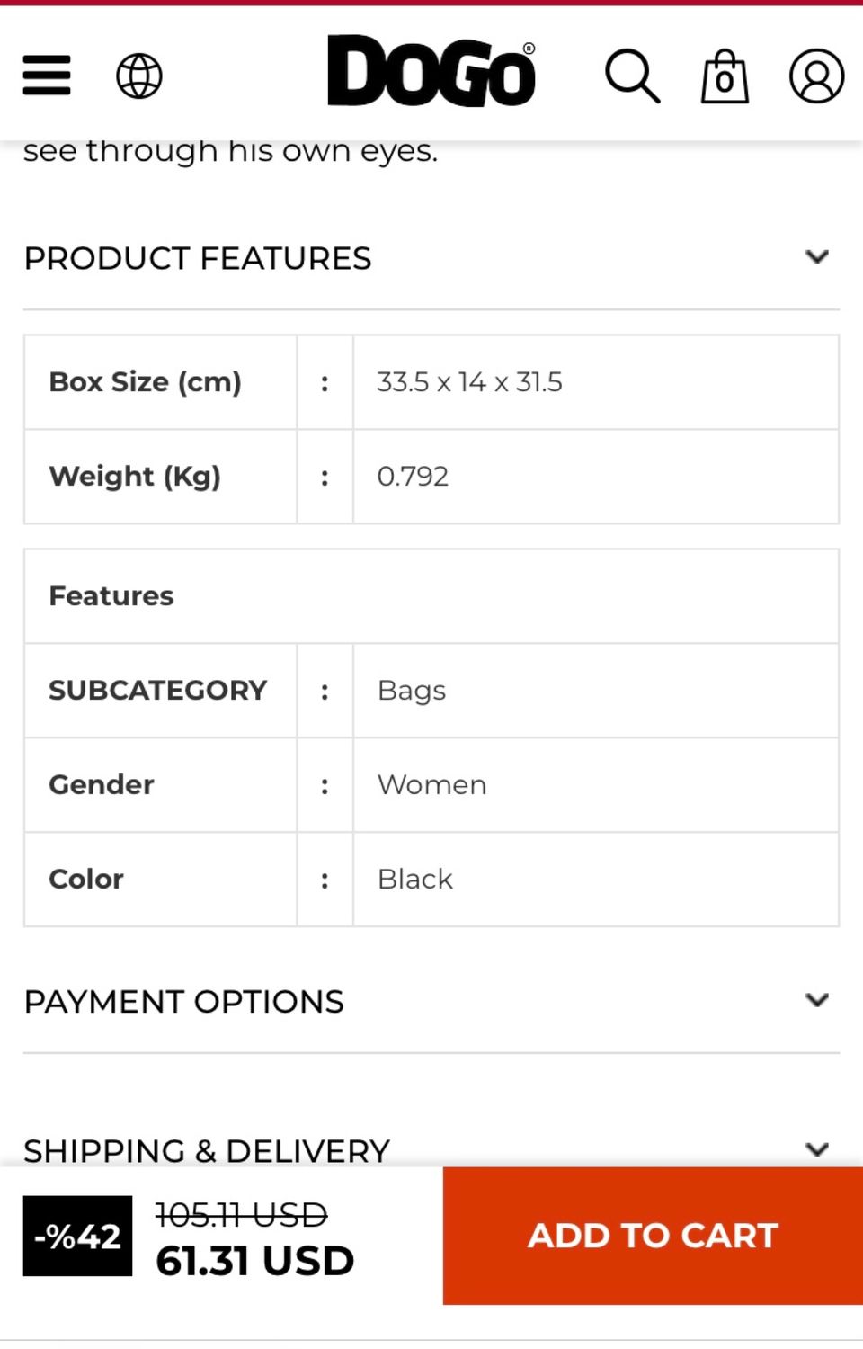Click the -%42 discount badge
863x1349 pixels.
(77, 1237)
